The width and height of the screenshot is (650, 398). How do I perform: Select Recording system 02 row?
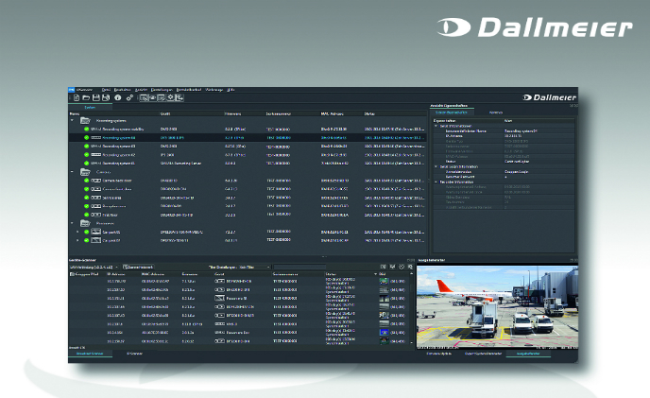pos(248,155)
